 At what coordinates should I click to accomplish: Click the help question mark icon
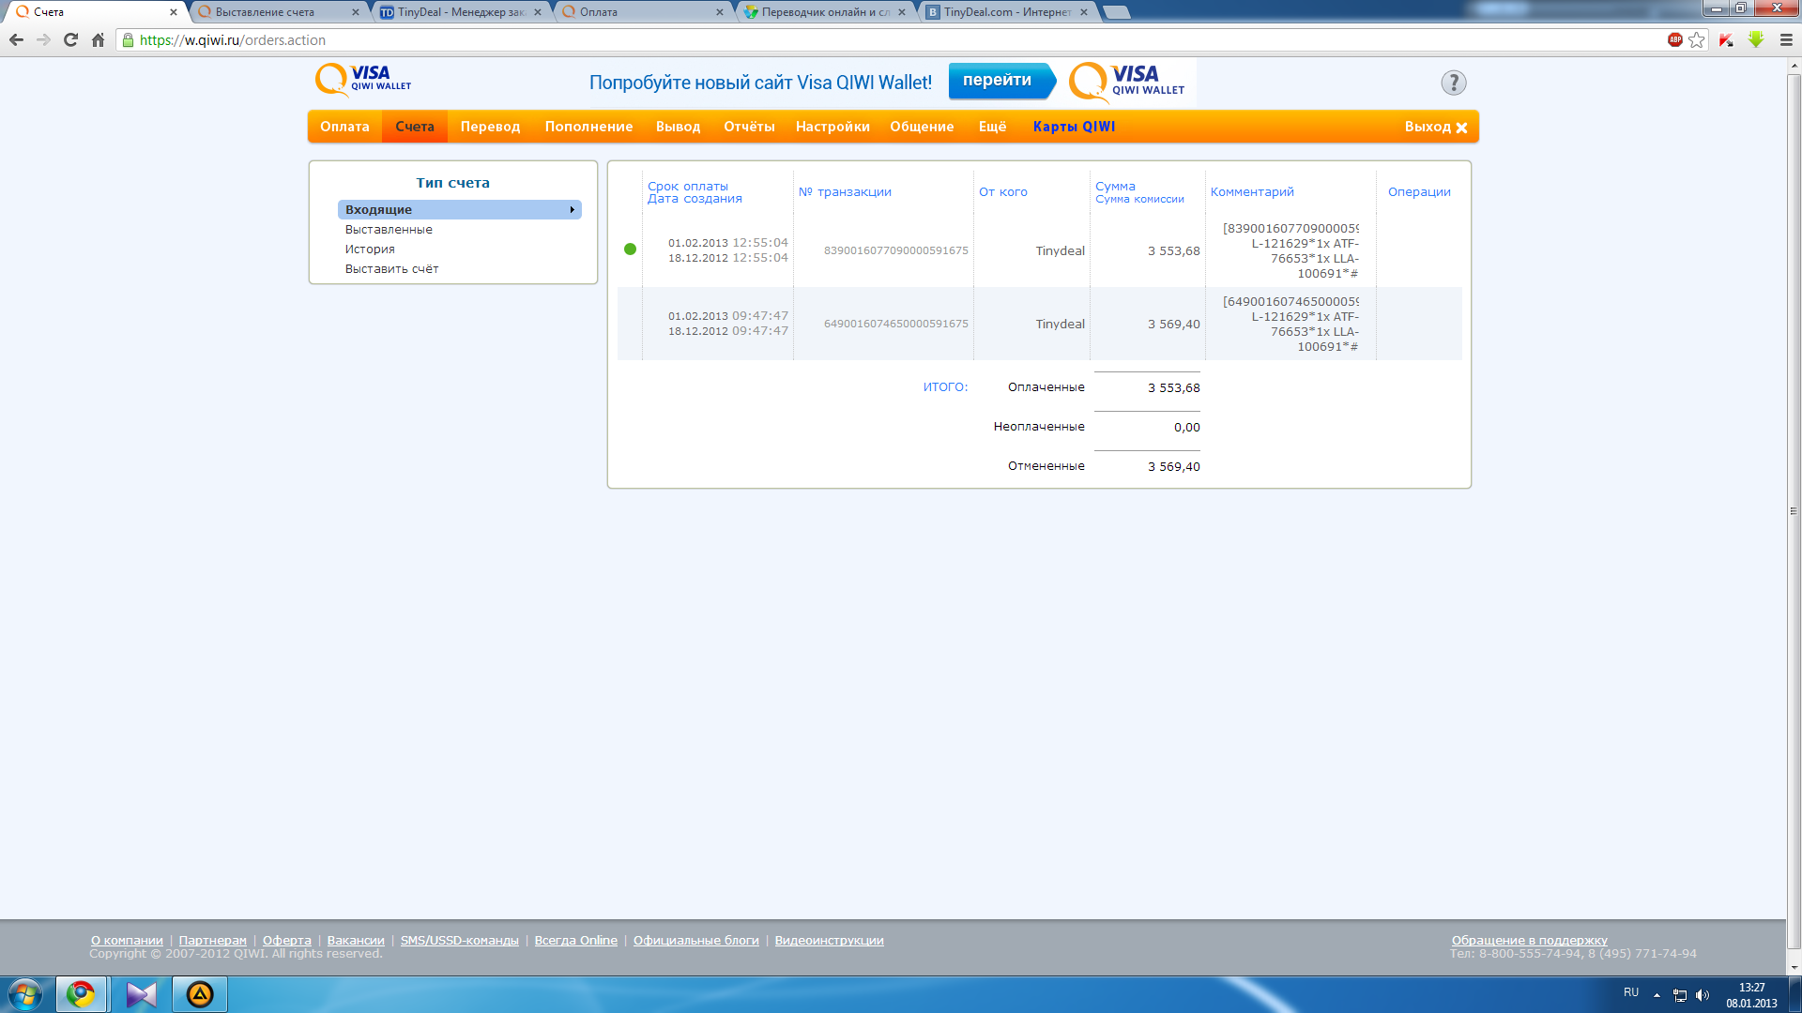[x=1453, y=83]
